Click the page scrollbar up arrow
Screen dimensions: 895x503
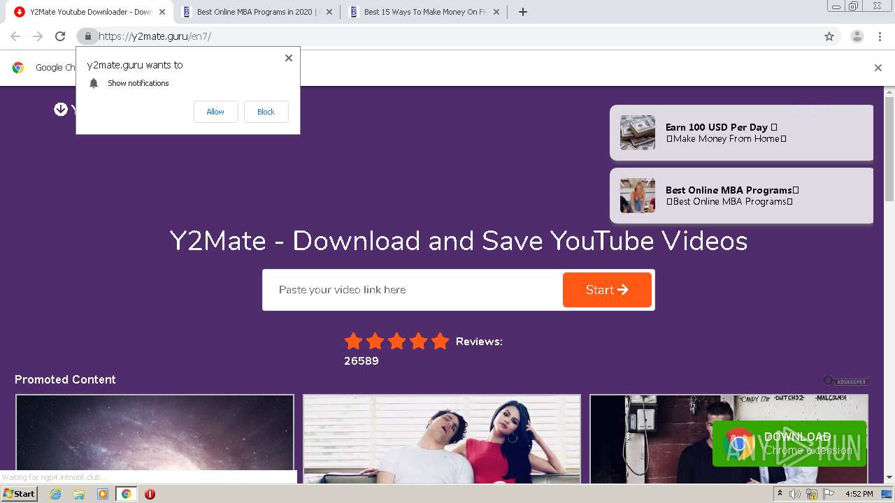click(889, 92)
